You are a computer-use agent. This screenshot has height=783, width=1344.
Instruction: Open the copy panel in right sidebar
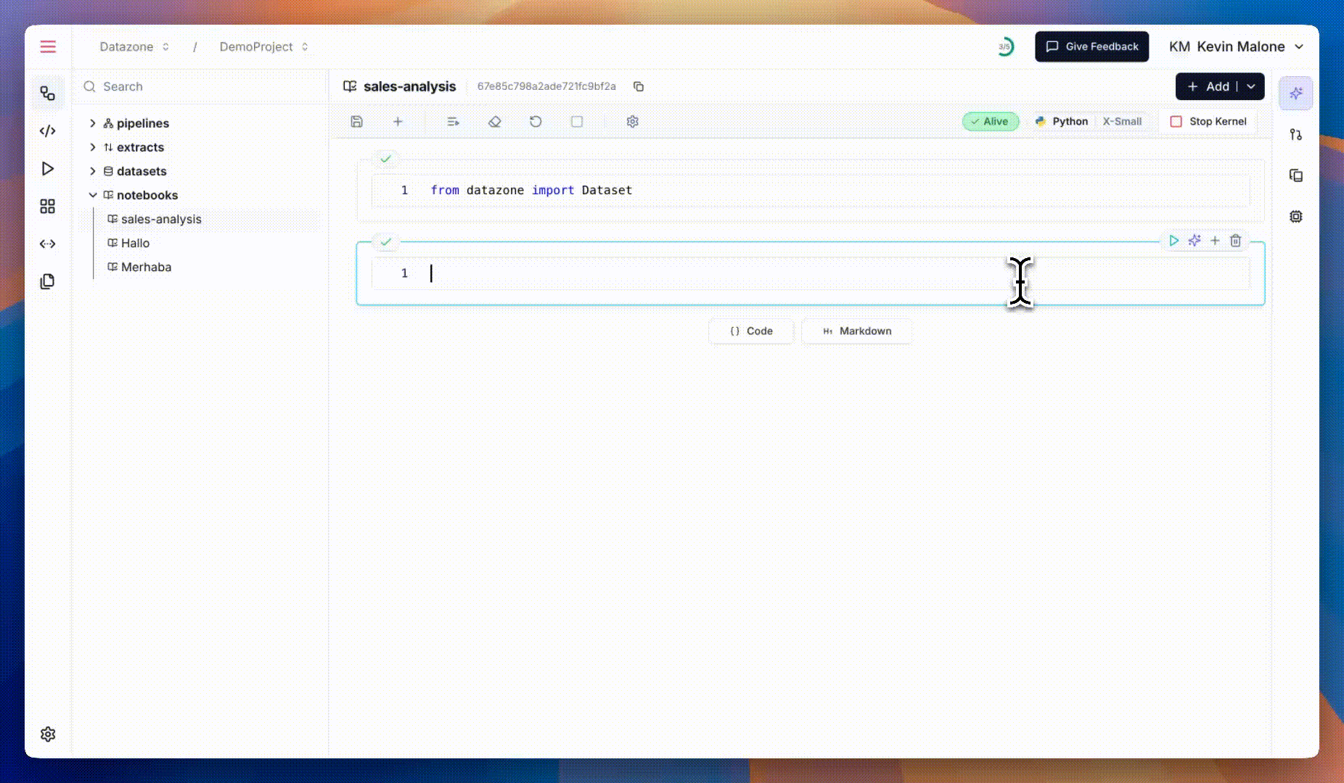[x=1296, y=175]
